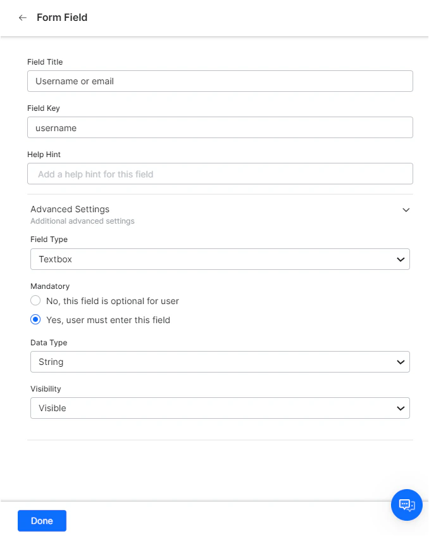Focus the Field Key input showing 'username'
The width and height of the screenshot is (429, 536).
(x=220, y=127)
